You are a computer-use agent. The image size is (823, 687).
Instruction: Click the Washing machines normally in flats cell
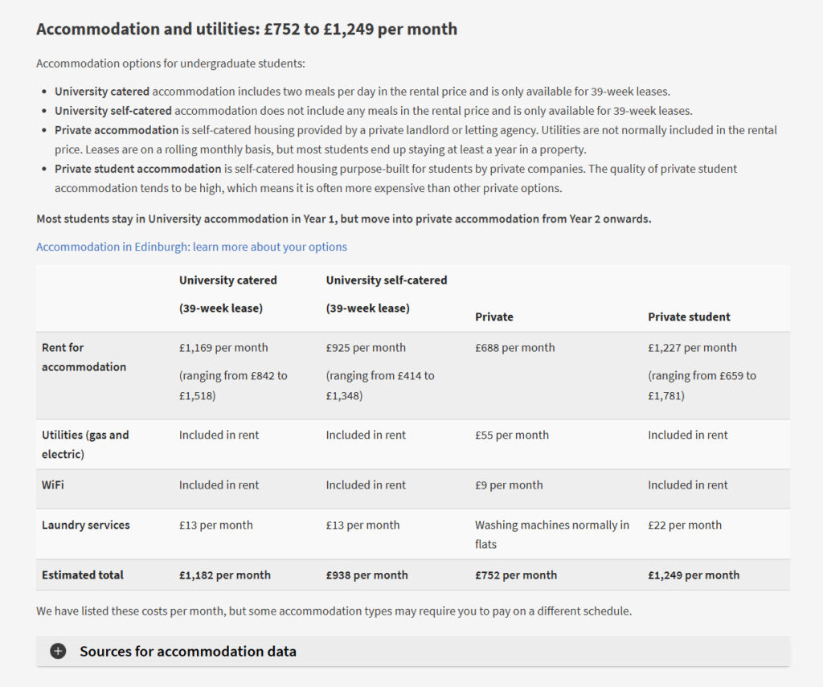[552, 534]
